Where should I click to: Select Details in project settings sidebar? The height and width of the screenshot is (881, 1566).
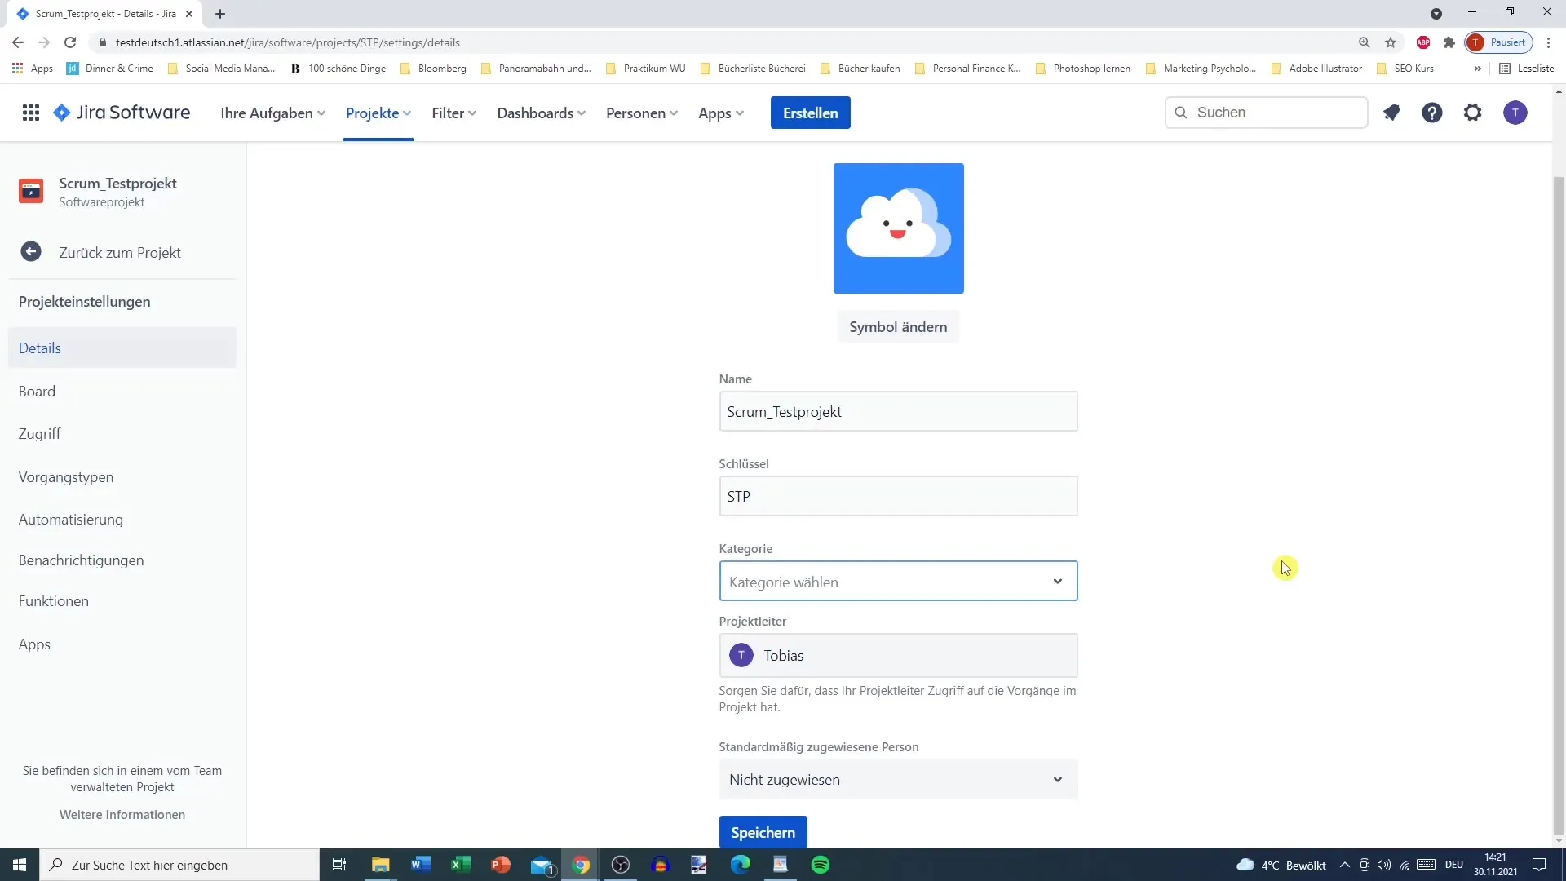pos(122,348)
